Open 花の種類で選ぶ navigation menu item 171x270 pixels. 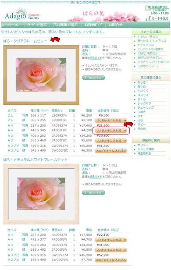pos(65,25)
